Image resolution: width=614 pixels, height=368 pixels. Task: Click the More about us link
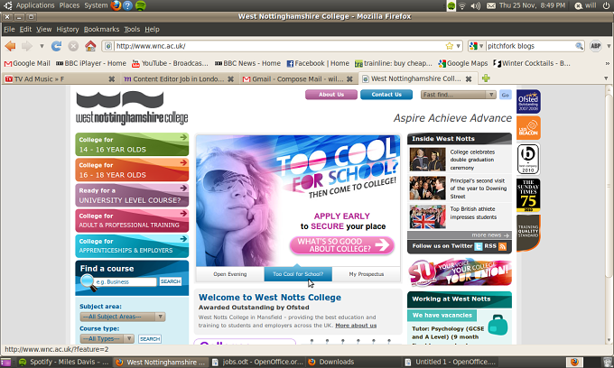click(x=356, y=326)
